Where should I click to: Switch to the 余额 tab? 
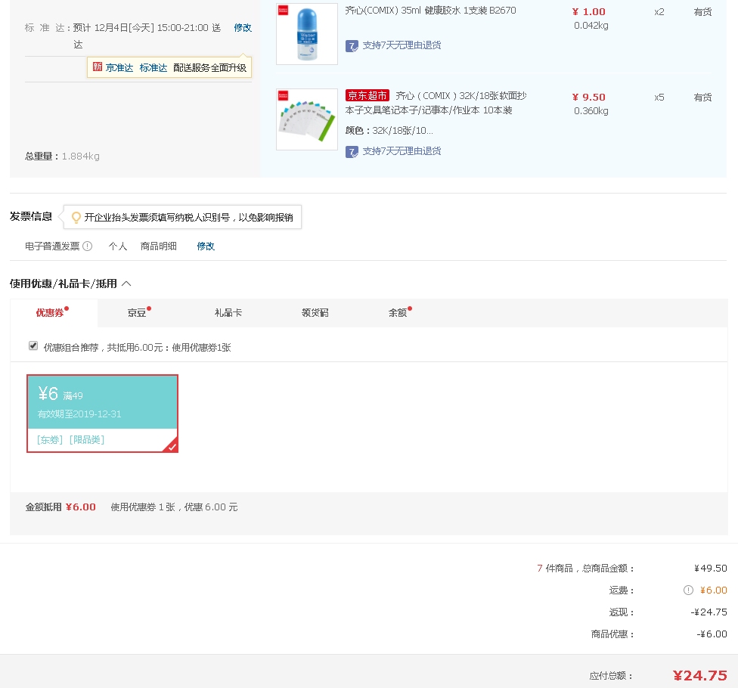tap(398, 313)
